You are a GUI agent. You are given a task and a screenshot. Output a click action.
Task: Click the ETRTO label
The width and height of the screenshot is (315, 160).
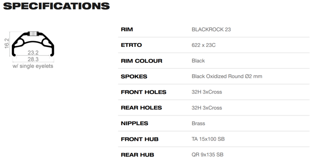tap(131, 45)
